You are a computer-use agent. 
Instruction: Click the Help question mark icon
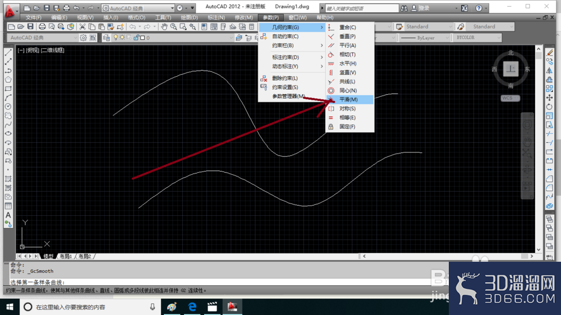coord(479,8)
